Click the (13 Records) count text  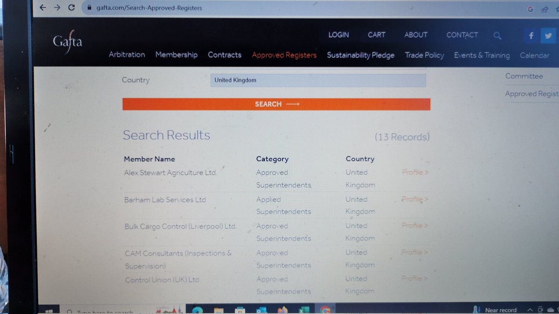click(x=402, y=137)
